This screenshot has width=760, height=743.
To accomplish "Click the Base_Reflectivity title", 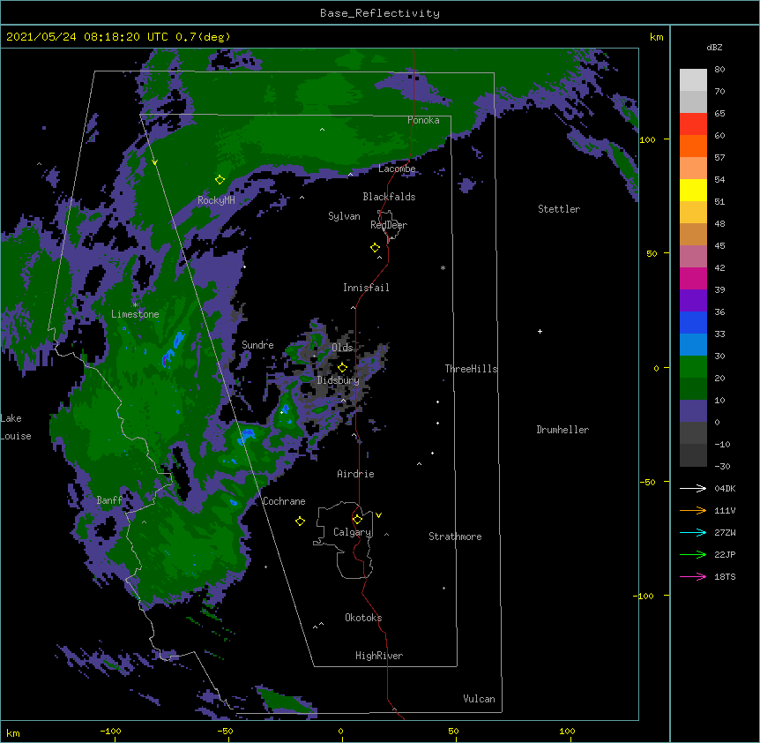I will [x=380, y=13].
